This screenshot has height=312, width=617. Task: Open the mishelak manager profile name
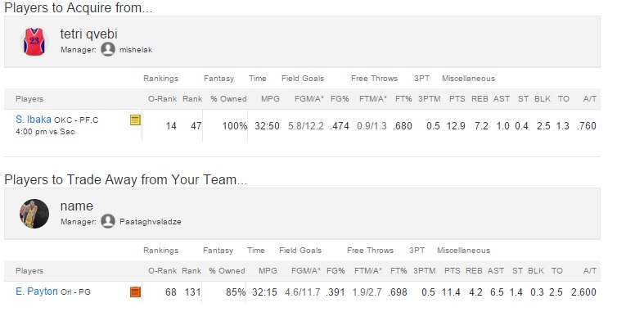point(136,50)
